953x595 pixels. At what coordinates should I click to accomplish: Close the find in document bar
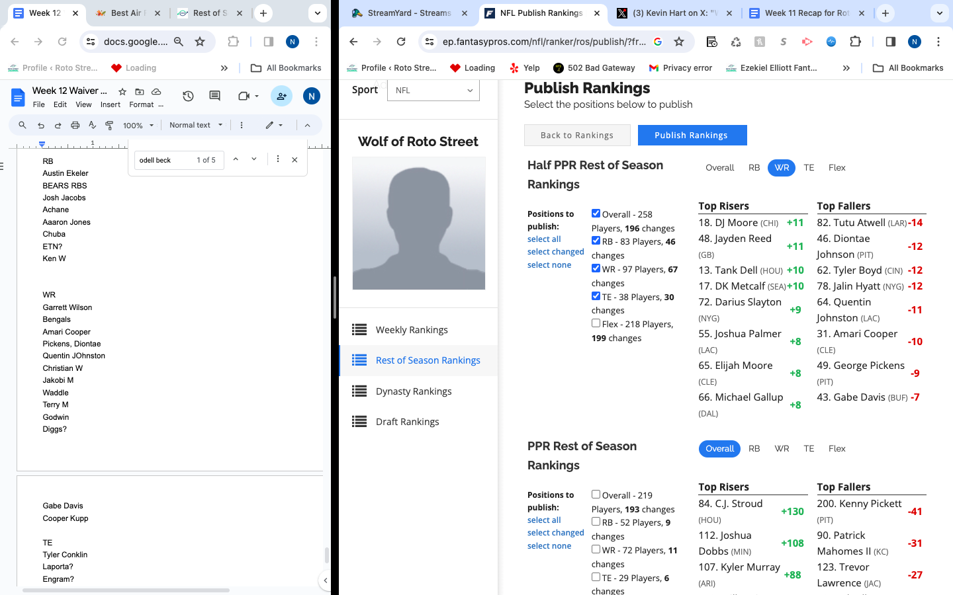pyautogui.click(x=295, y=159)
